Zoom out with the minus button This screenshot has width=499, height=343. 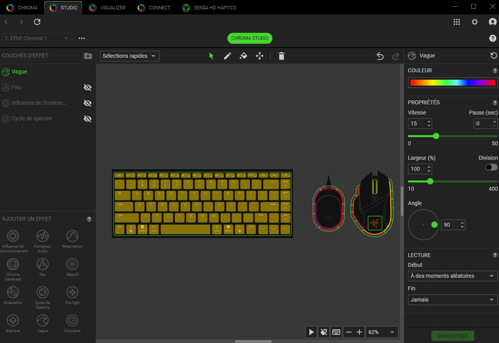pos(349,332)
